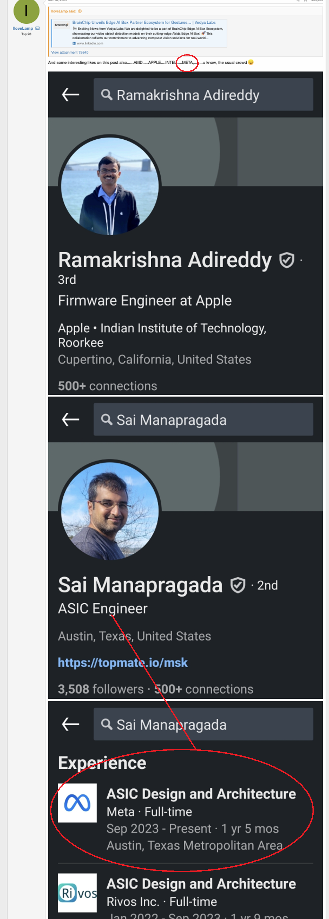Click the verified shield badge next to Sai Manapragada
The height and width of the screenshot is (919, 329).
click(x=238, y=585)
